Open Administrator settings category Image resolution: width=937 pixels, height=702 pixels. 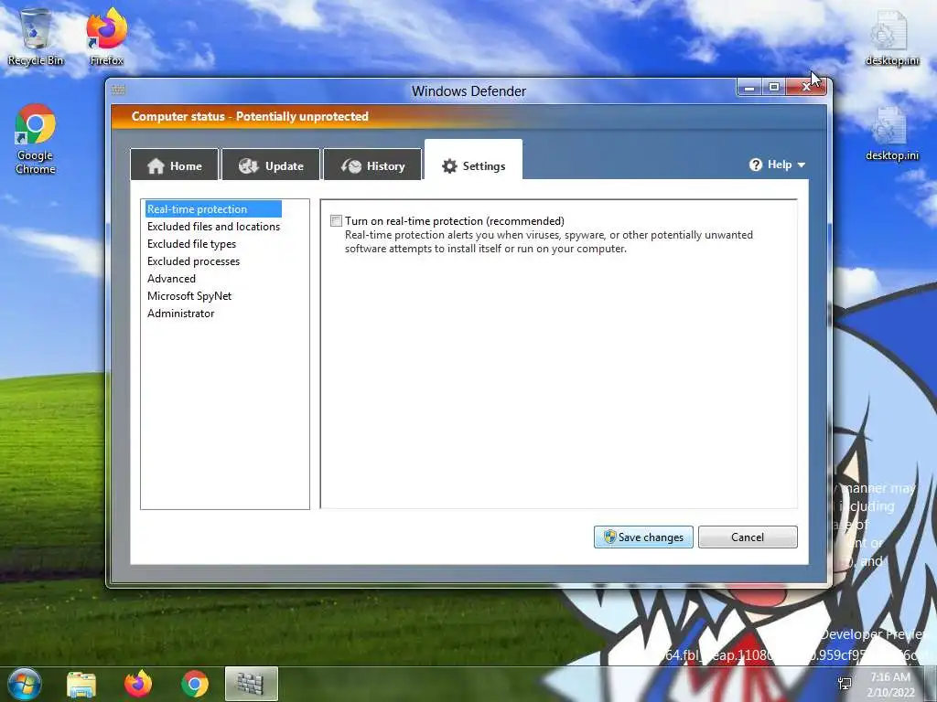(x=180, y=313)
